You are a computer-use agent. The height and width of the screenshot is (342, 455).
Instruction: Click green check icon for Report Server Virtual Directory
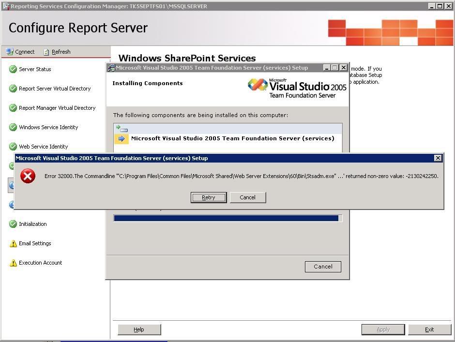tap(13, 89)
